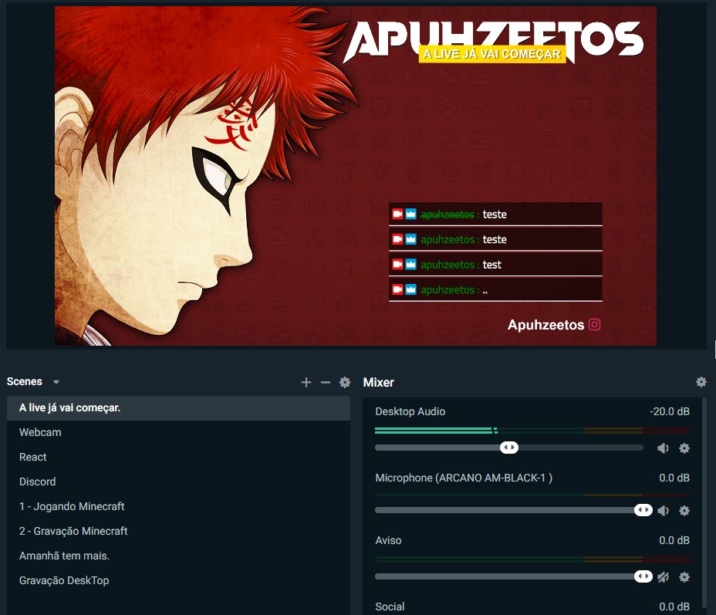
Task: Click Aviso 0.0 dB level value
Action: (674, 540)
